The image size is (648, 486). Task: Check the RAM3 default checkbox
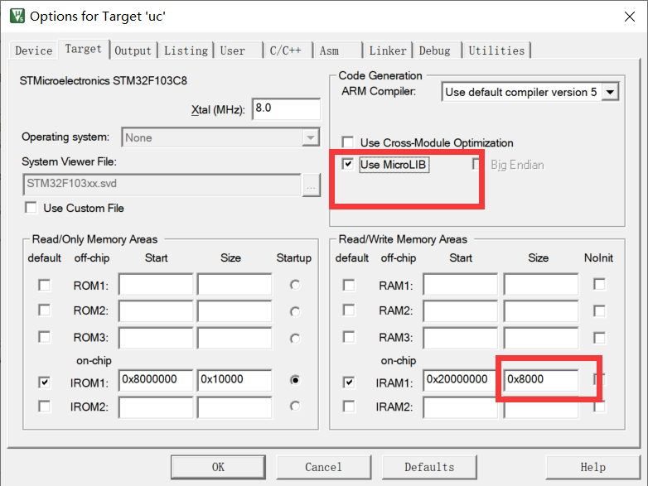349,337
